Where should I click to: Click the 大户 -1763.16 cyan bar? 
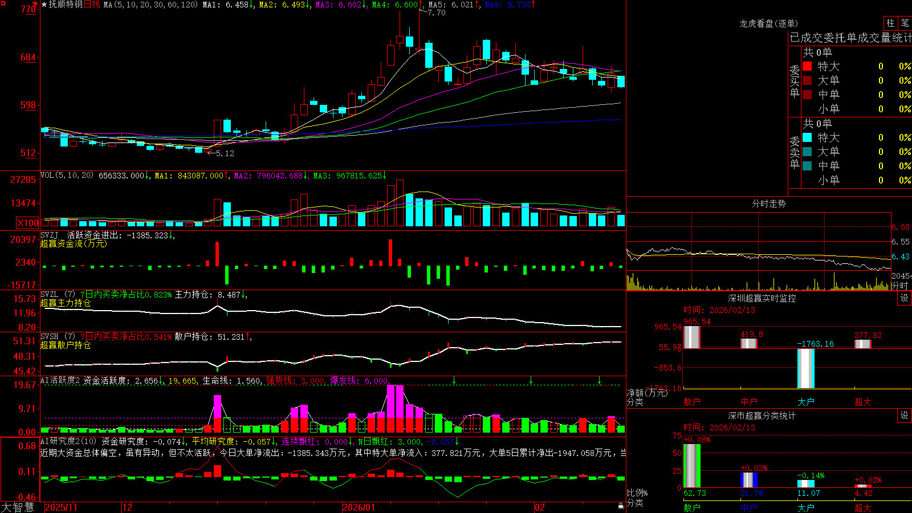pos(805,368)
